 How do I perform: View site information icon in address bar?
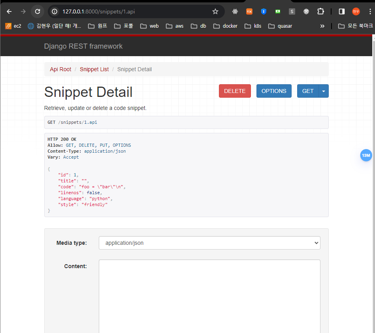(x=55, y=11)
